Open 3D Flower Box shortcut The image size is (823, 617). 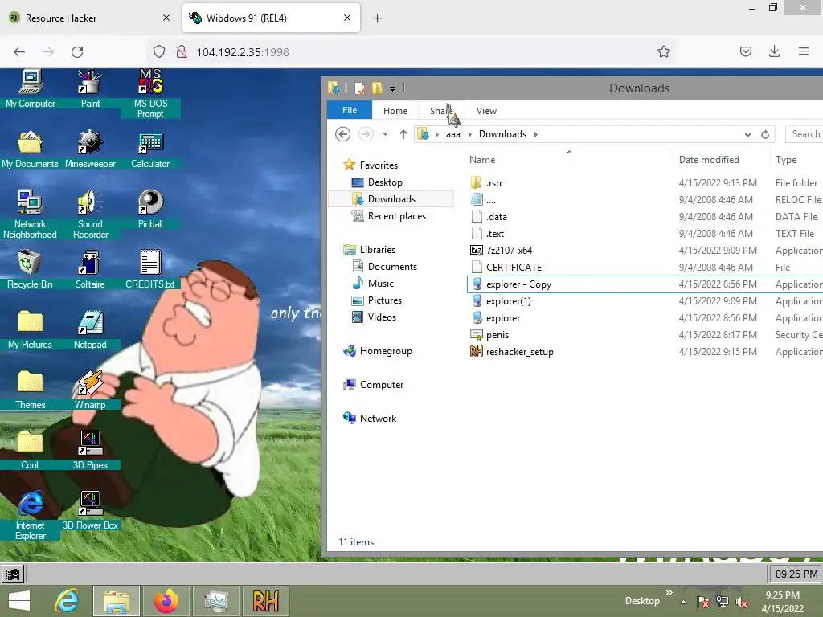[90, 510]
